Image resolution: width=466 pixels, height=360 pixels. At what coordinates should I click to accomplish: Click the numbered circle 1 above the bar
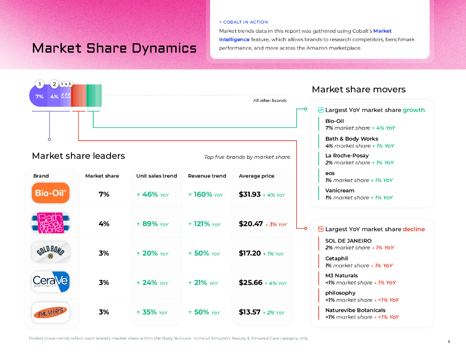tap(40, 84)
